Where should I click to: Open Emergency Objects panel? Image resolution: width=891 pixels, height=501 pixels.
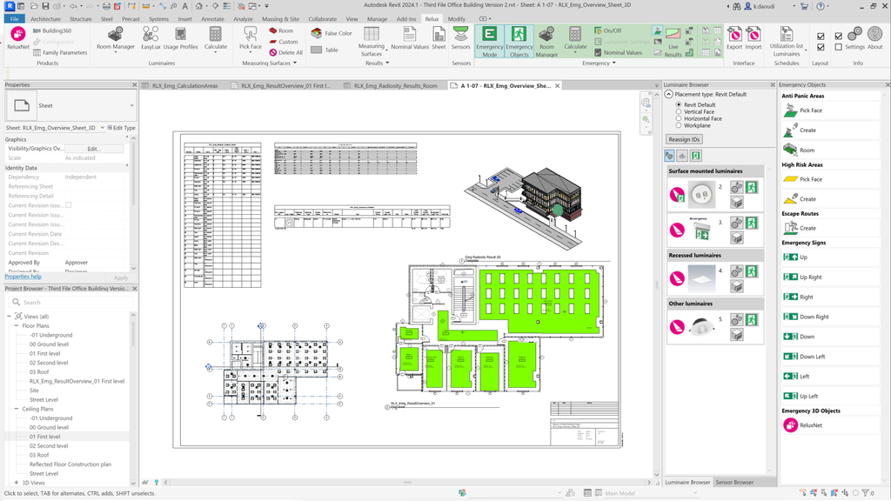[x=519, y=41]
